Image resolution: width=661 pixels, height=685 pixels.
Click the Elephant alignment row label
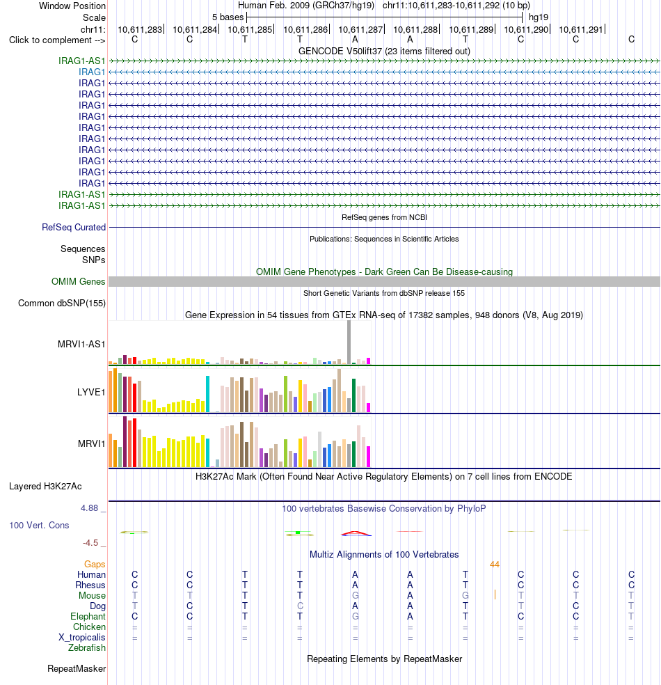tap(88, 617)
